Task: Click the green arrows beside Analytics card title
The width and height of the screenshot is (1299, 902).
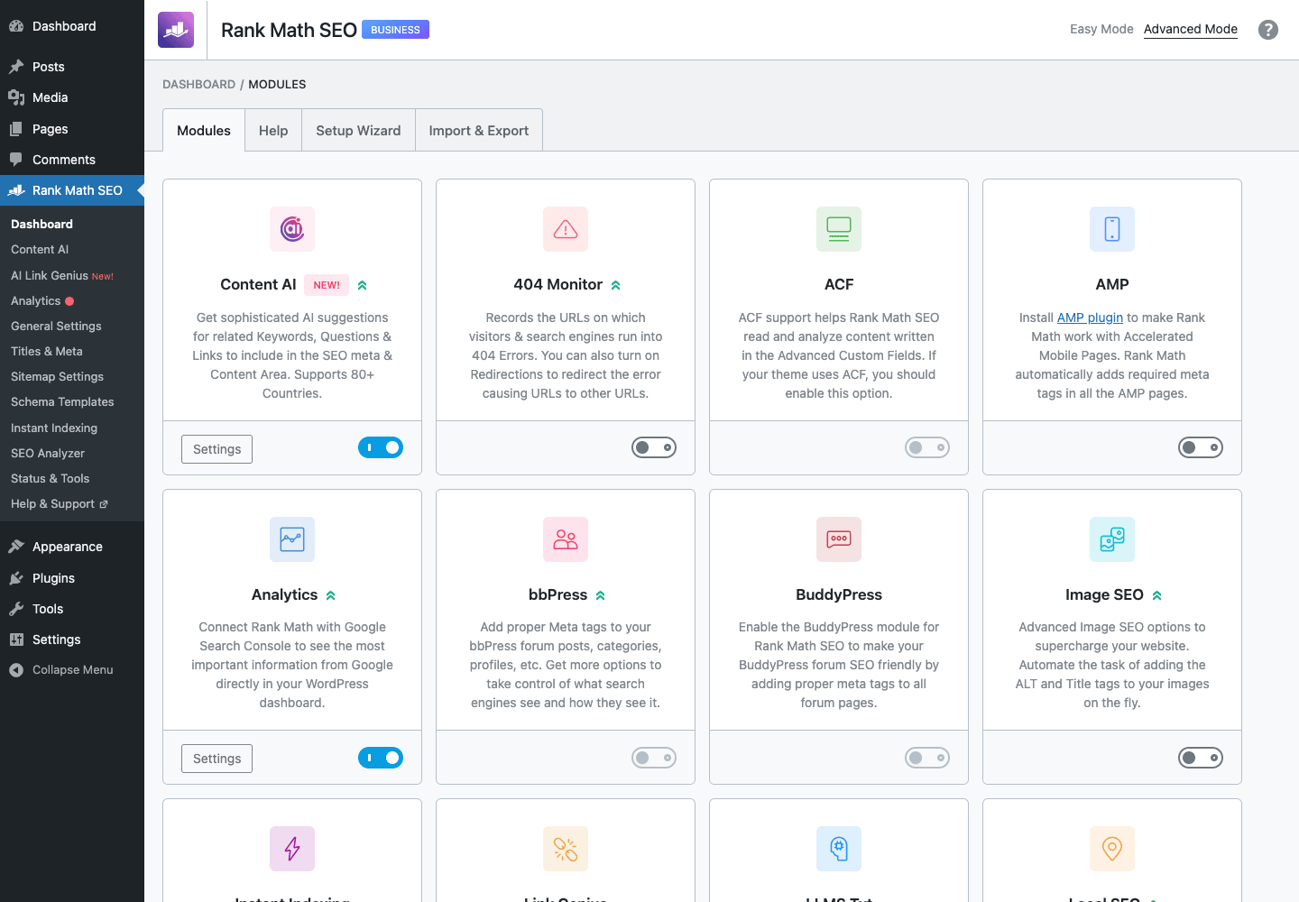Action: click(x=331, y=595)
